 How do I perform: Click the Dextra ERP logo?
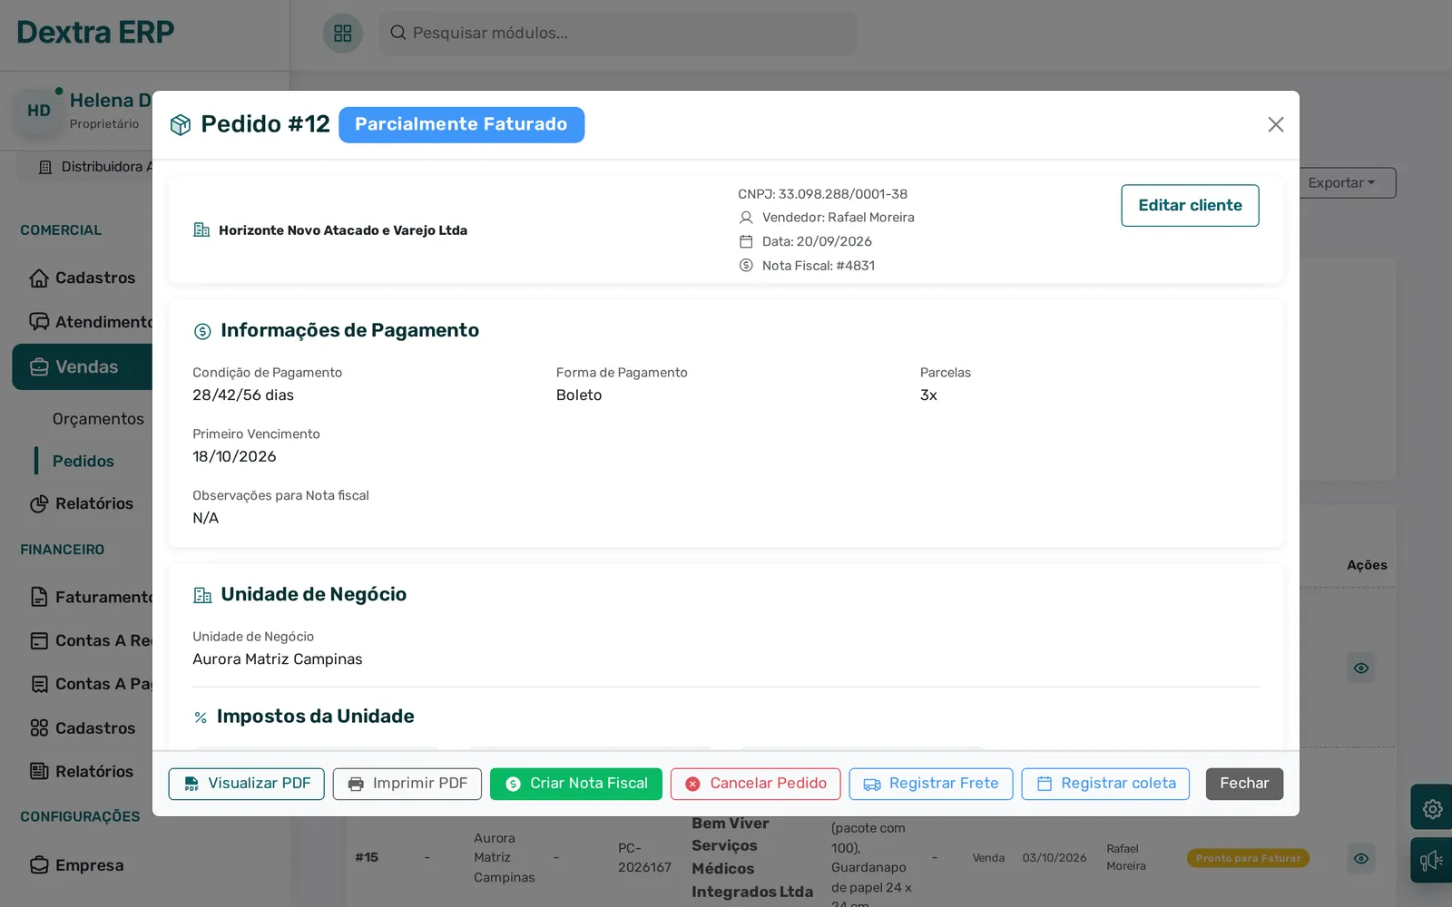tap(95, 33)
